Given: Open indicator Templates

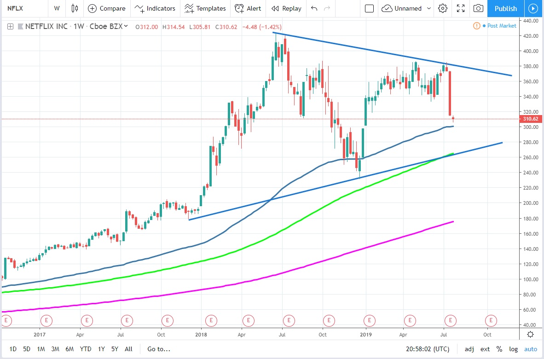Looking at the screenshot, I should (205, 8).
